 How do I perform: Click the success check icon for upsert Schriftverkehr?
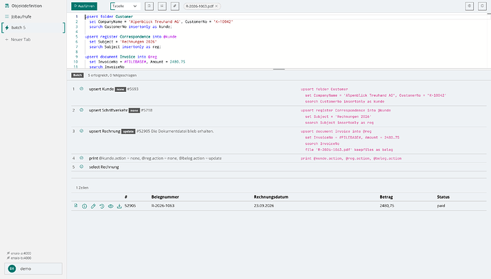[x=81, y=110]
